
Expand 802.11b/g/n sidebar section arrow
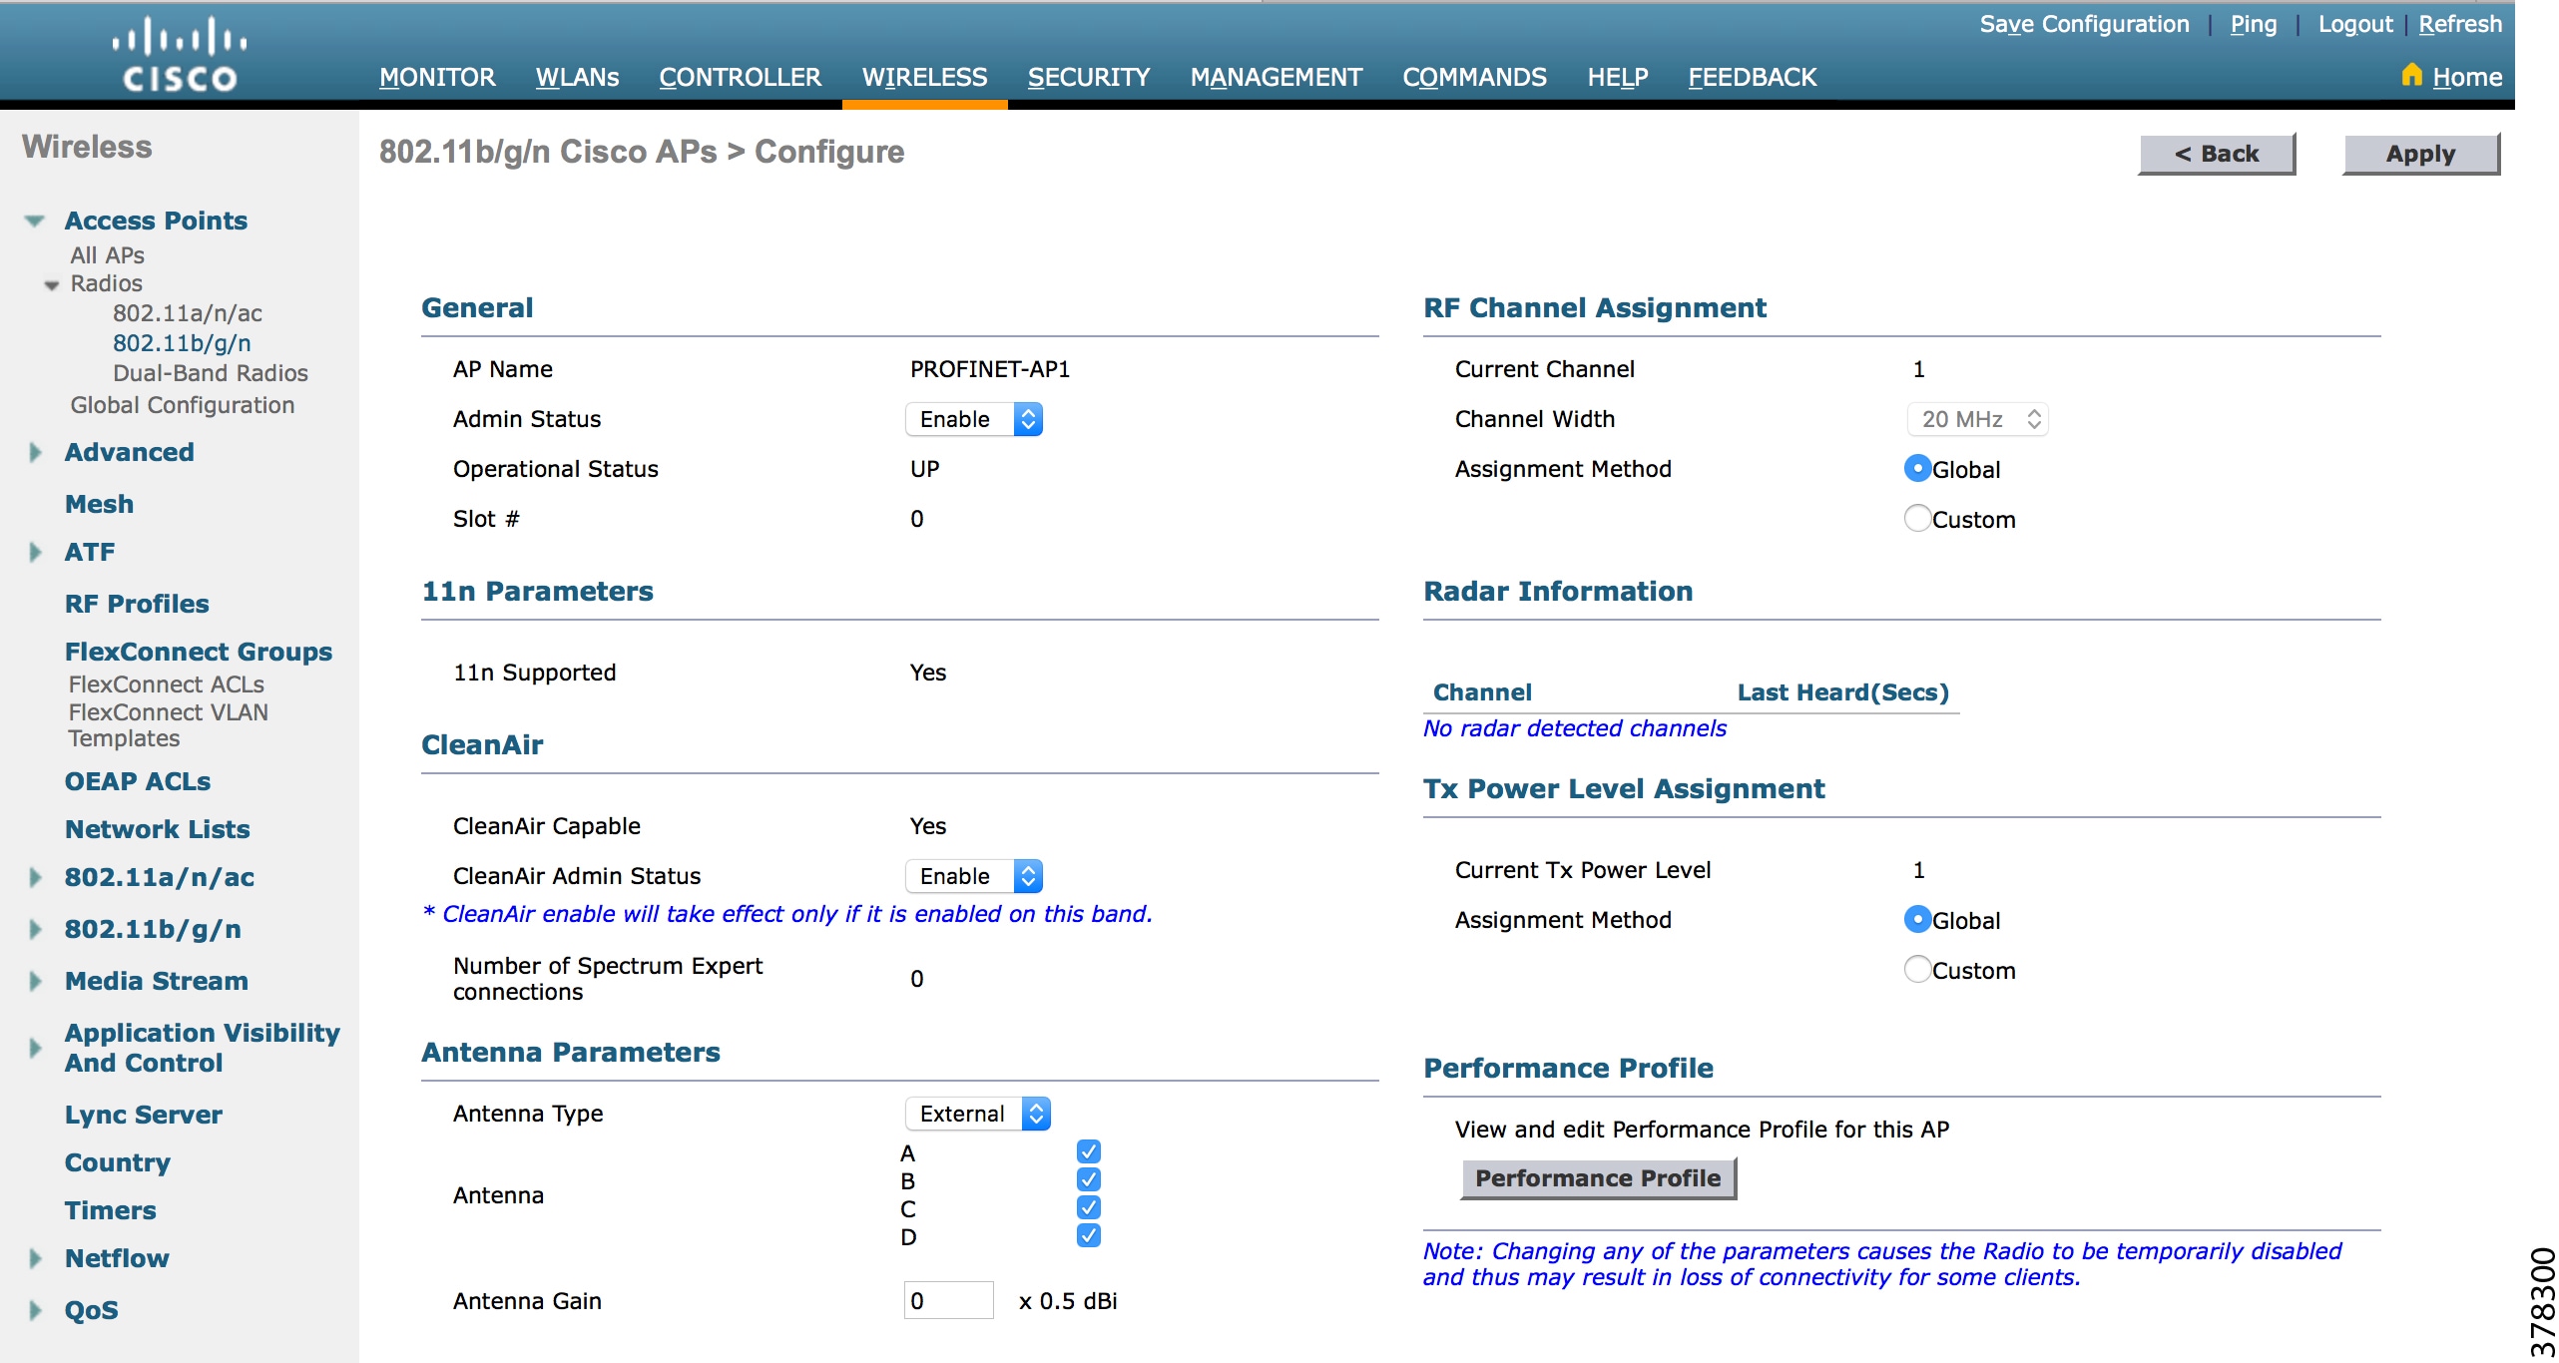[x=36, y=929]
